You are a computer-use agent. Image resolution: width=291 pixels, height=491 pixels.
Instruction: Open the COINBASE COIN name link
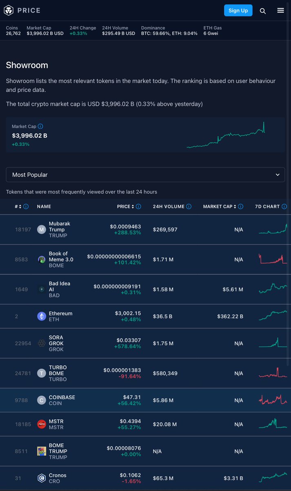[62, 397]
